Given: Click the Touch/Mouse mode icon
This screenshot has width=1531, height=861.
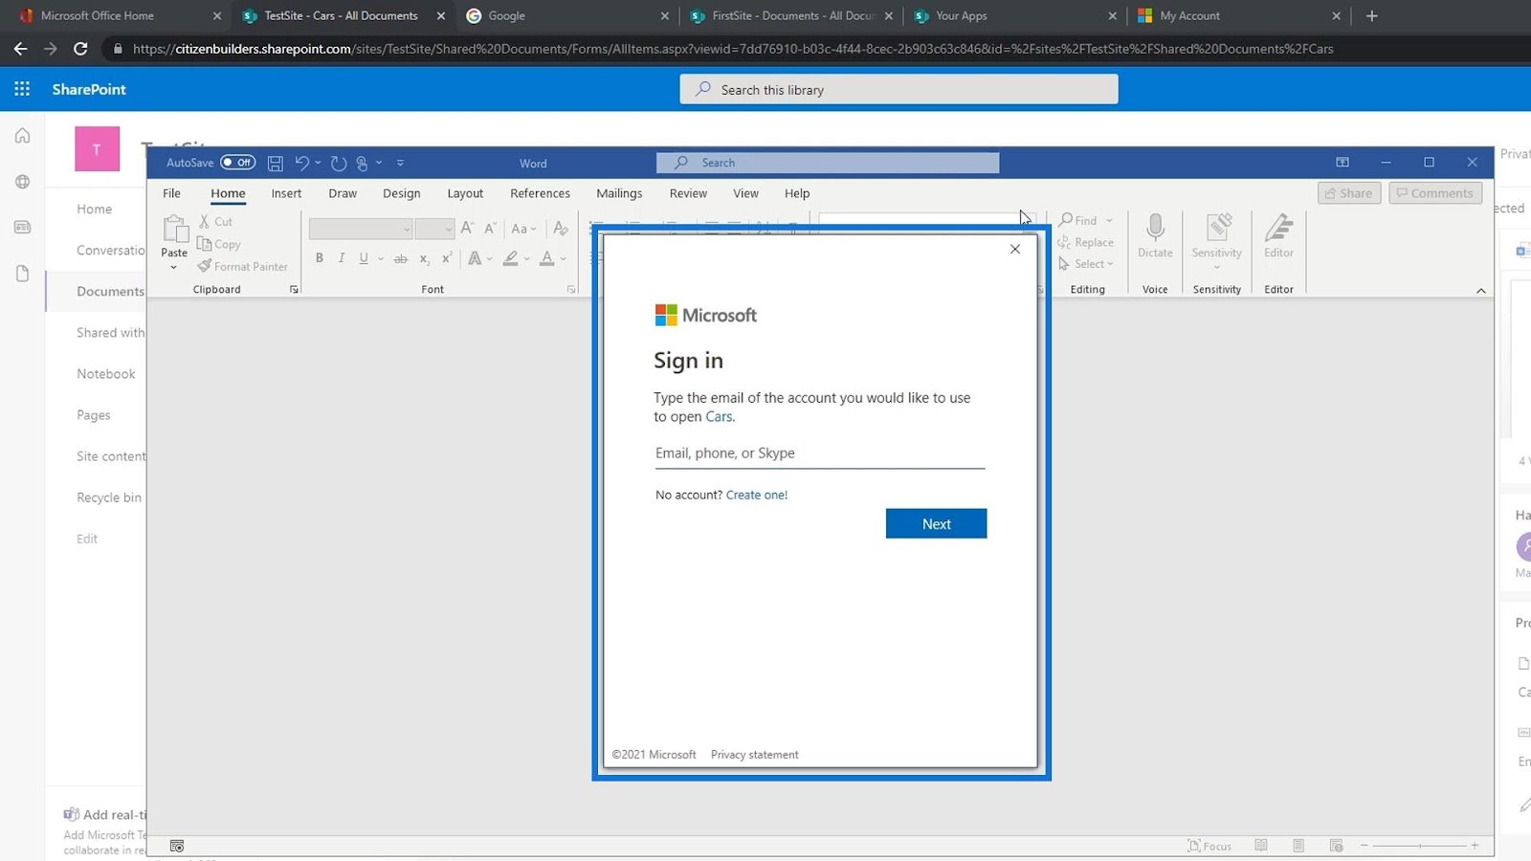Looking at the screenshot, I should coord(362,163).
